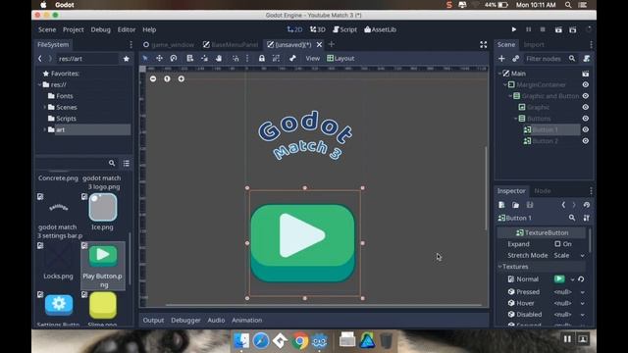Screen dimensions: 628x353
Task: Load a resource via Inspector folder icon
Action: (x=516, y=205)
